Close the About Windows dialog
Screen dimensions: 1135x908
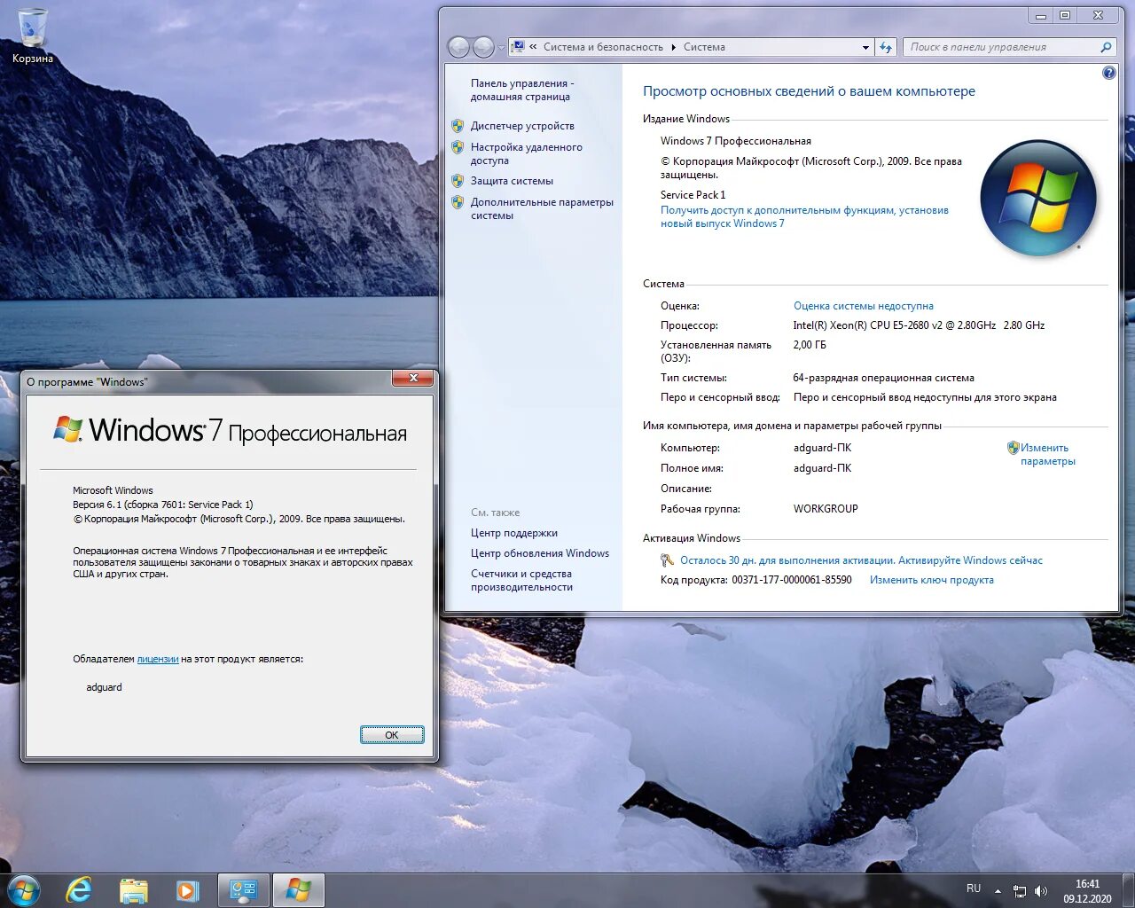pos(413,379)
